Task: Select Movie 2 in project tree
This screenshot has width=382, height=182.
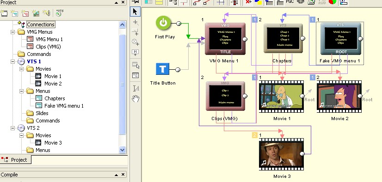Action: coord(53,84)
